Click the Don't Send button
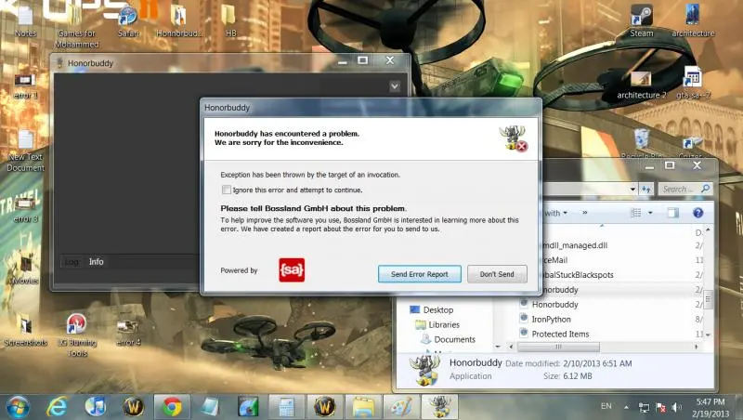Image resolution: width=743 pixels, height=420 pixels. coord(497,274)
